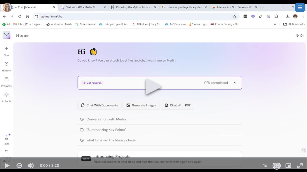Open the Prompts sidebar icon
The image size is (307, 172).
click(x=6, y=79)
